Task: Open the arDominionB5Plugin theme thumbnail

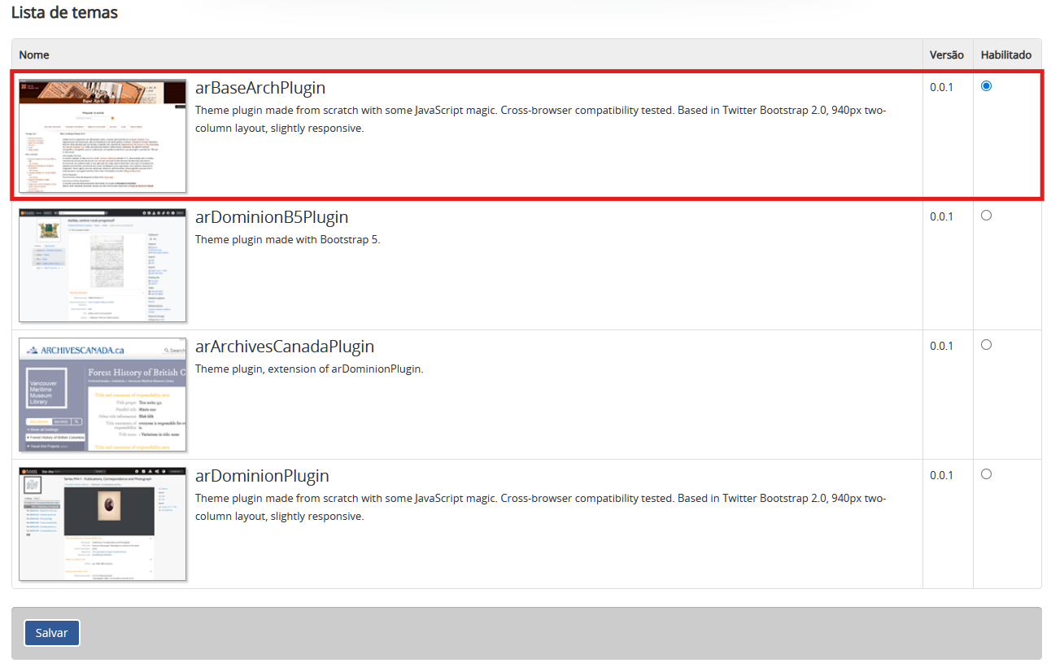Action: (102, 265)
